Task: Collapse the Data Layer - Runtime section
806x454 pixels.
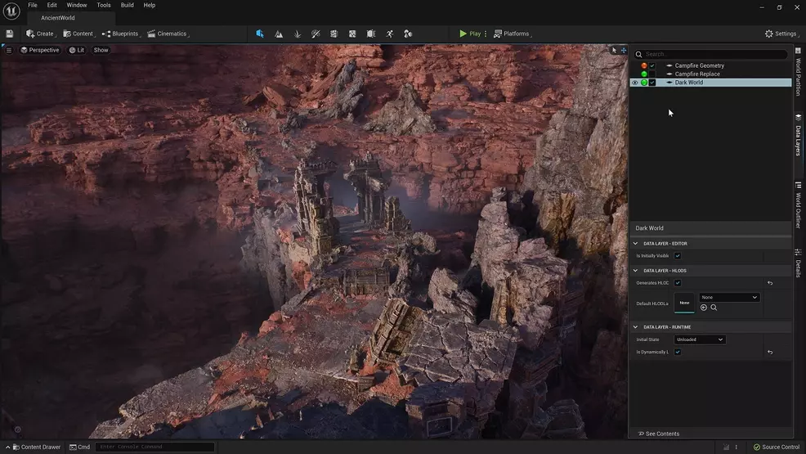Action: click(x=635, y=327)
